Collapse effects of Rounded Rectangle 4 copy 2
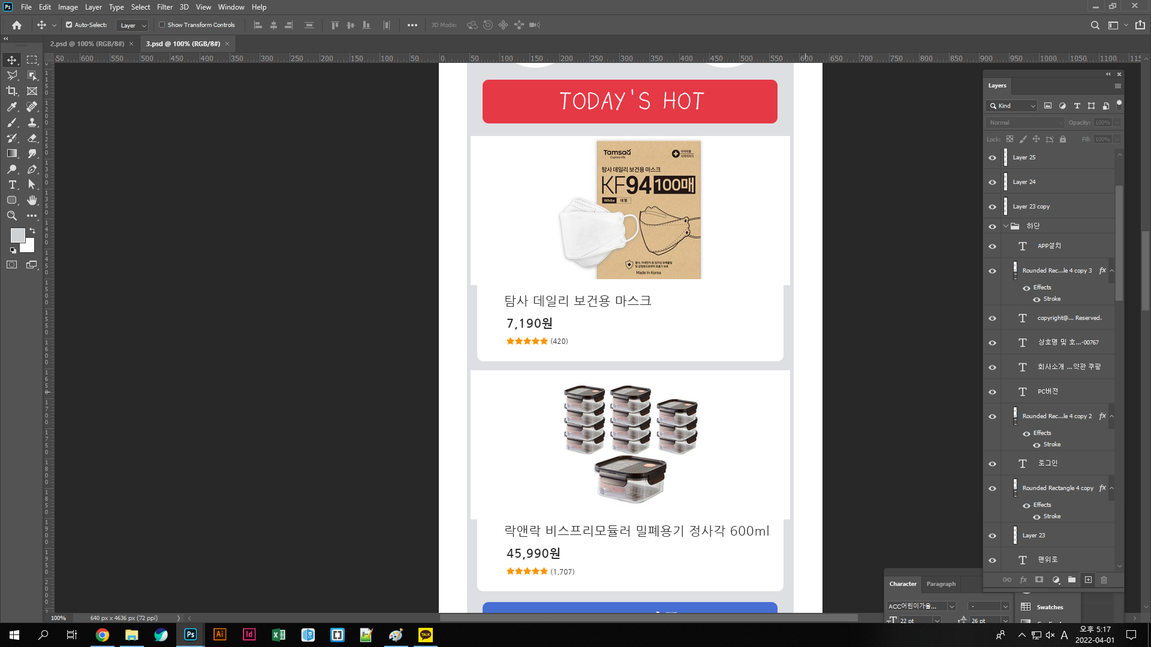The height and width of the screenshot is (647, 1151). point(1111,416)
